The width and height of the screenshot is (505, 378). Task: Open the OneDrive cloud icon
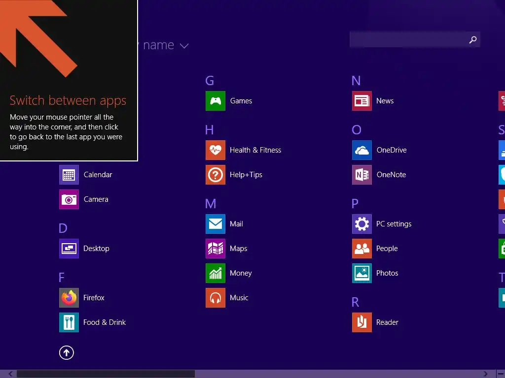pyautogui.click(x=361, y=150)
